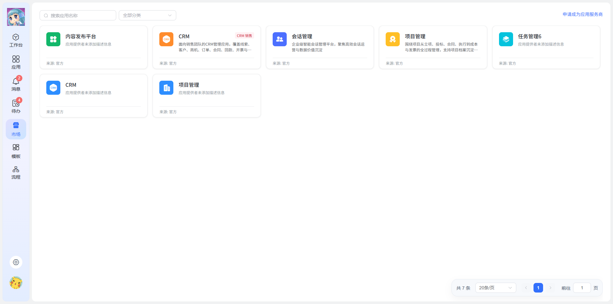Expand the 全部分类 category dropdown
The height and width of the screenshot is (304, 613).
pos(148,15)
